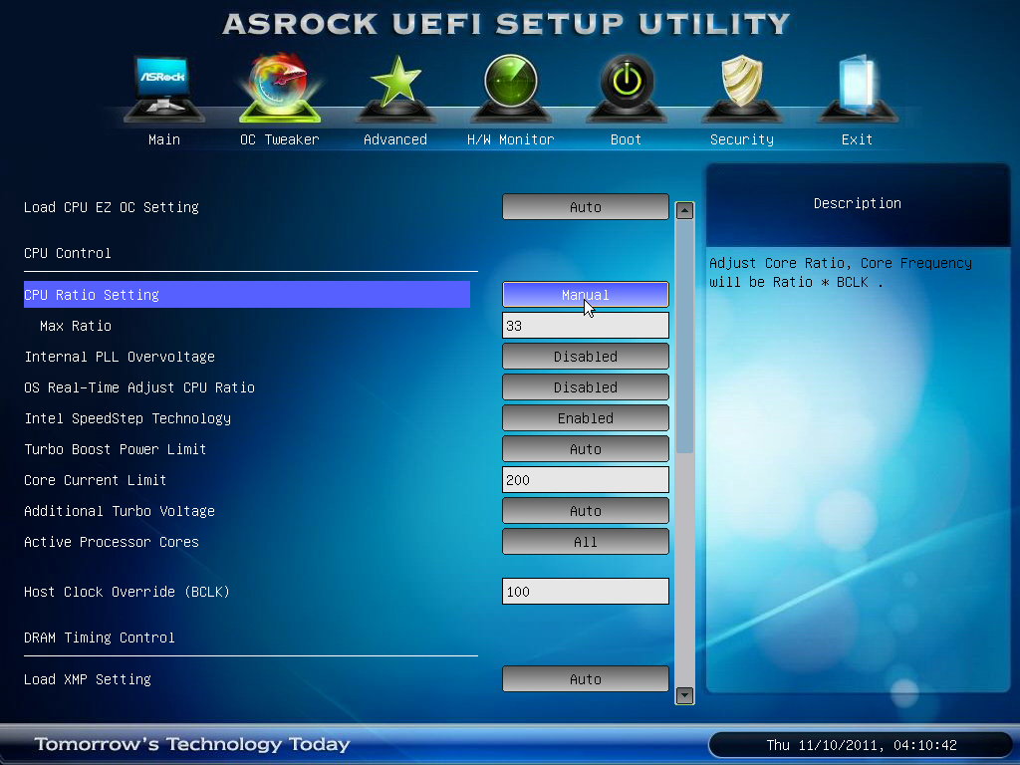Select the Exit door icon

click(858, 89)
